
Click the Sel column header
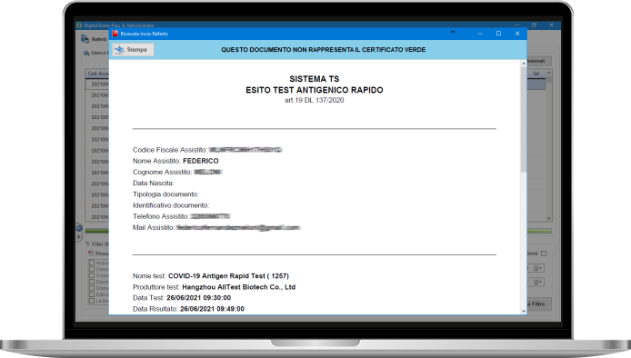pyautogui.click(x=536, y=74)
